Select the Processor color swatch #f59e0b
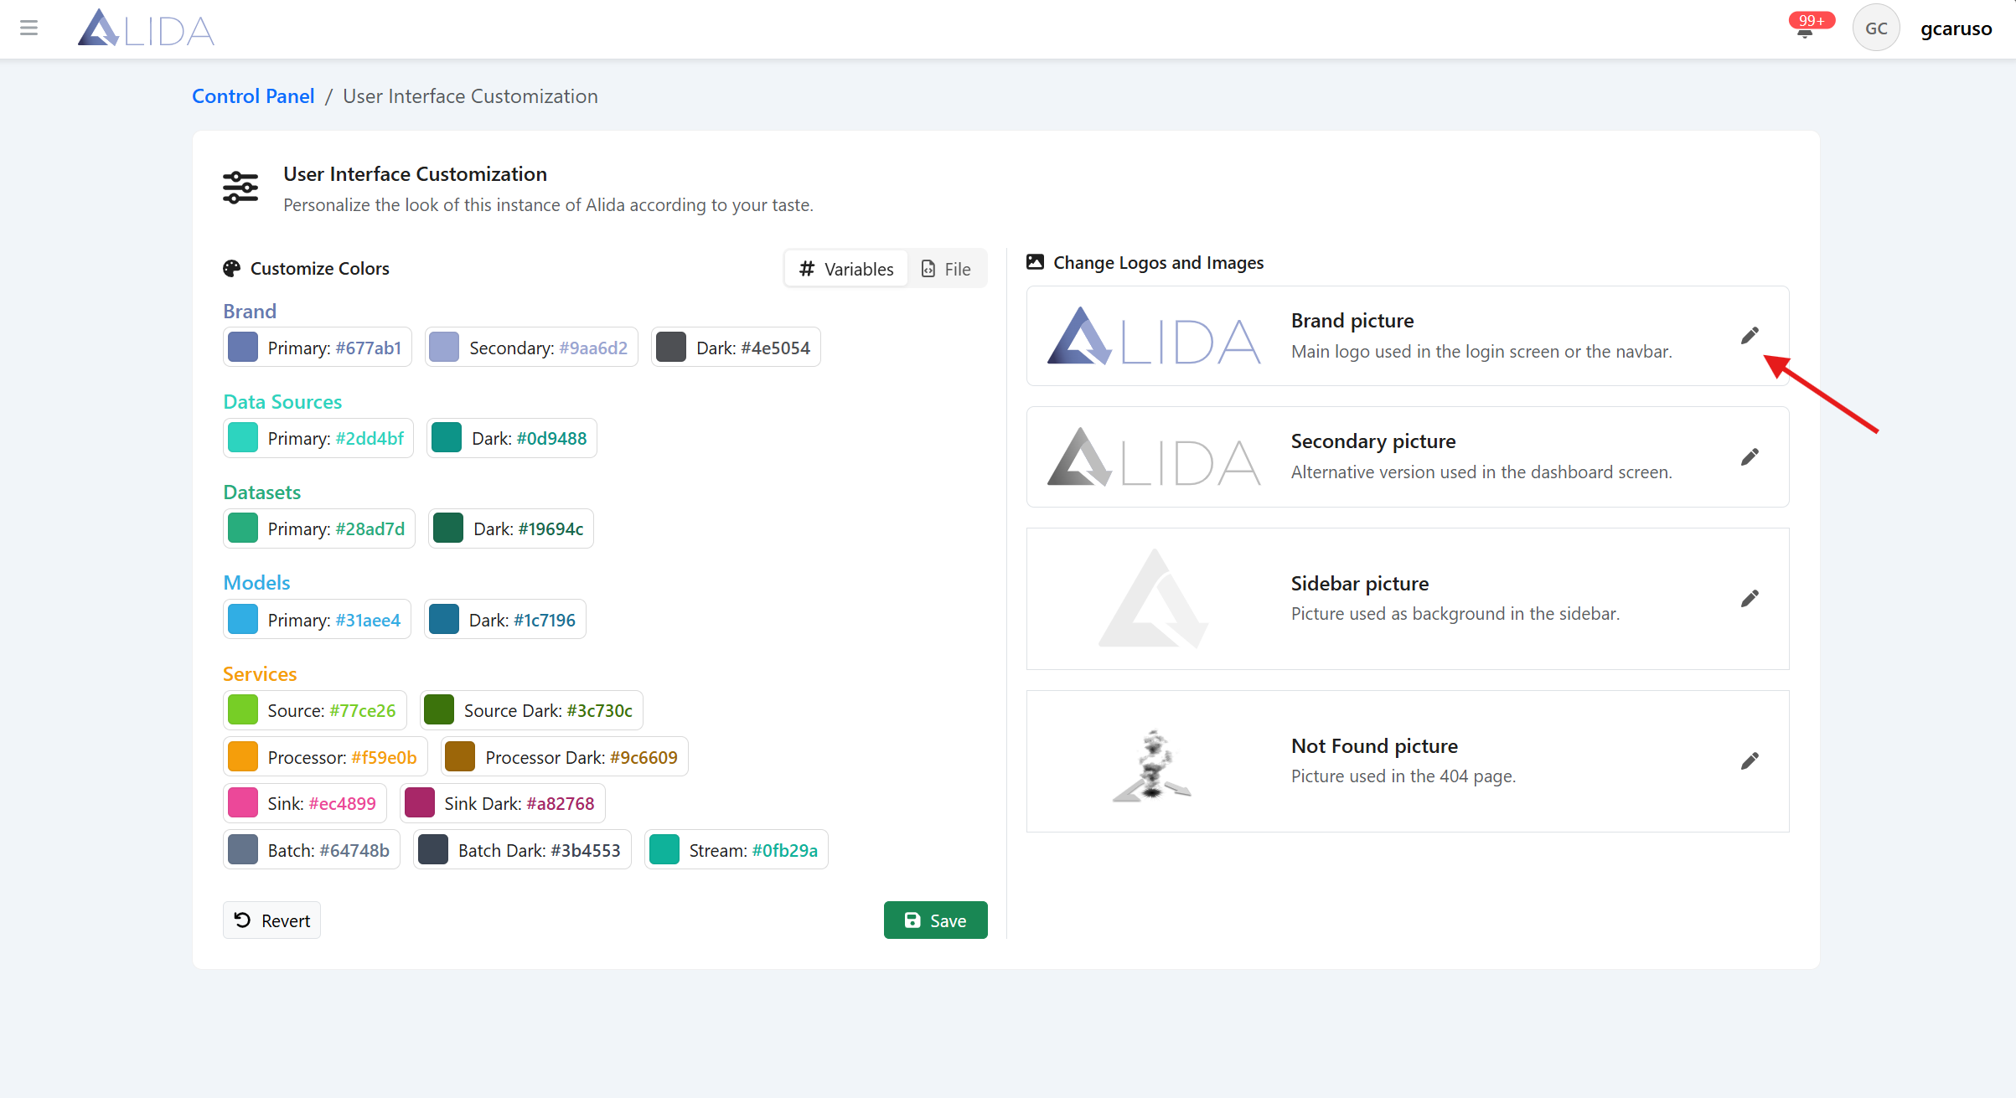Viewport: 2016px width, 1098px height. click(243, 757)
